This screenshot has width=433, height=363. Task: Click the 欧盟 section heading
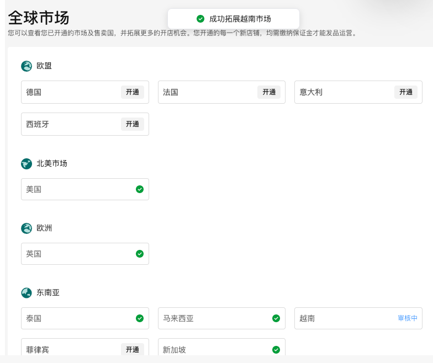[x=44, y=66]
